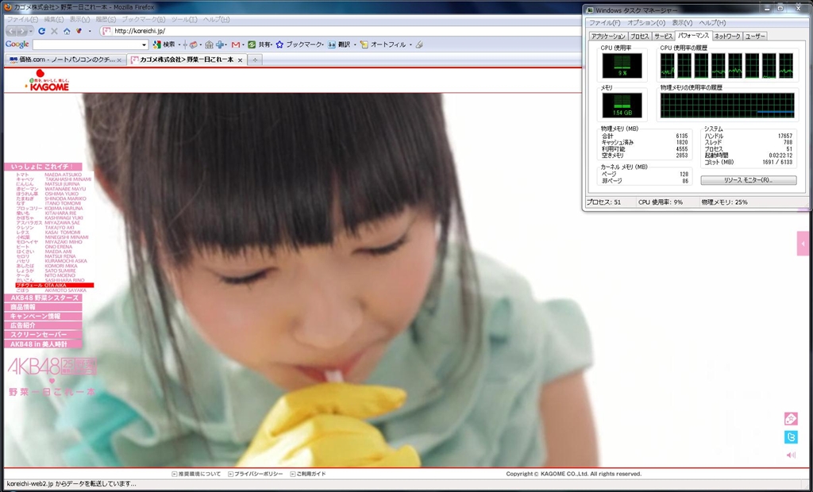Select OSHIMA YUKO in the member list
This screenshot has height=492, width=813.
(x=62, y=194)
